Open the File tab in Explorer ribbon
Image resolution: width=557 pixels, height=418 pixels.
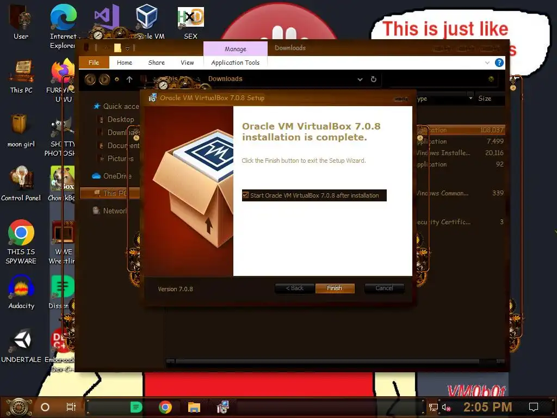94,63
